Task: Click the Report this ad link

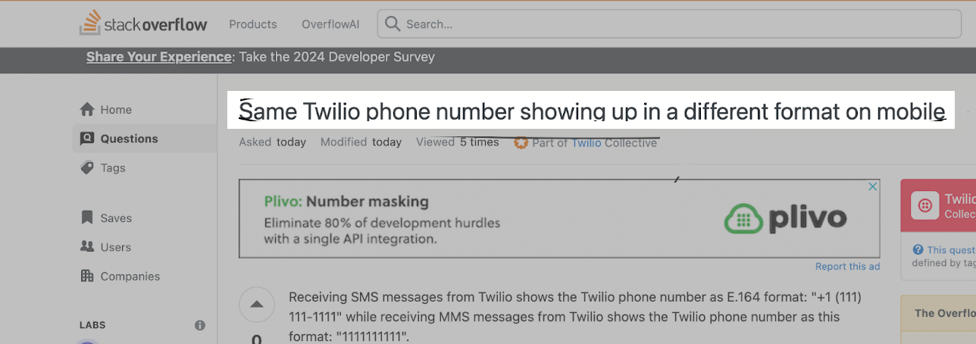Action: [x=847, y=267]
